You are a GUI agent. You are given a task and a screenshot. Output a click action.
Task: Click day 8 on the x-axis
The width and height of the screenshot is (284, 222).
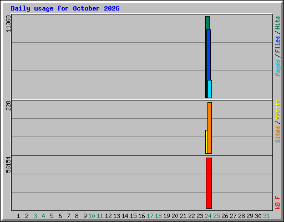[x=77, y=216]
